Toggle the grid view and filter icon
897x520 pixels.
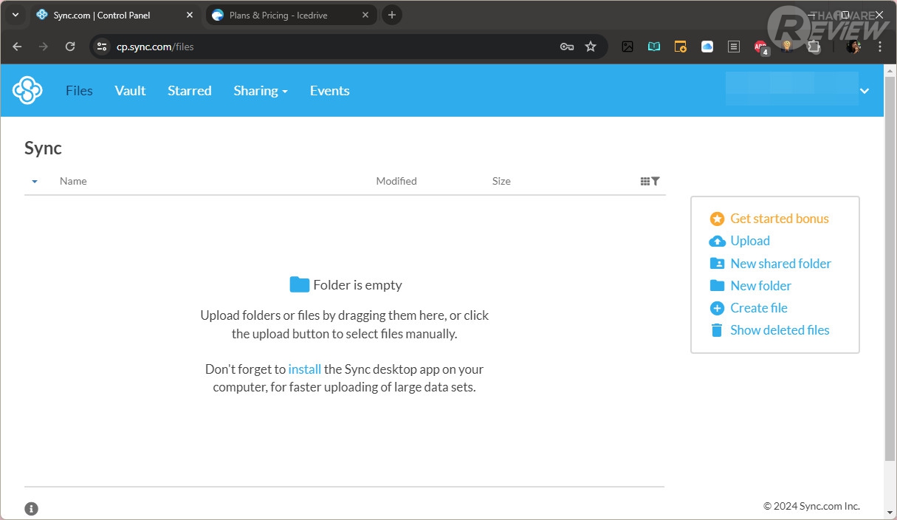[x=650, y=181]
